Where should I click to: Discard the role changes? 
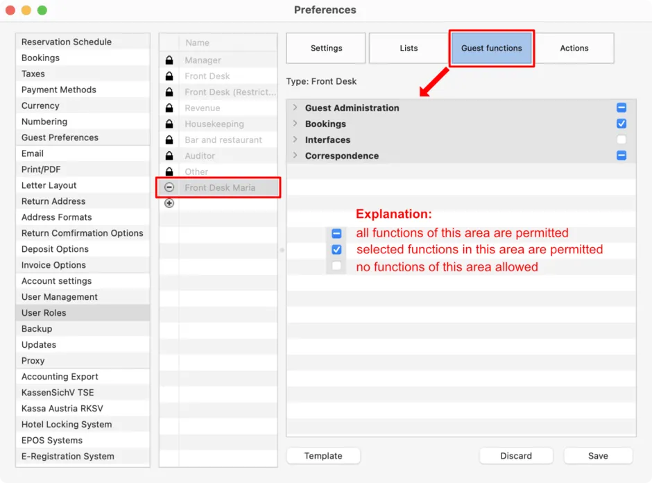pyautogui.click(x=515, y=456)
